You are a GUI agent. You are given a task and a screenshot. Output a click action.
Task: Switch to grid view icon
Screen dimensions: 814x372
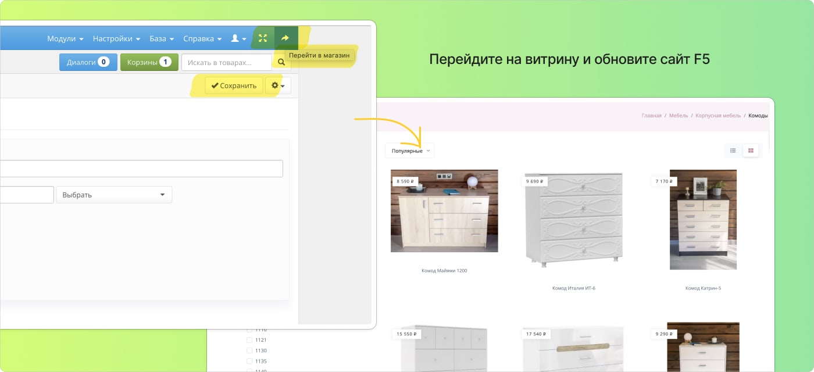[x=751, y=151]
